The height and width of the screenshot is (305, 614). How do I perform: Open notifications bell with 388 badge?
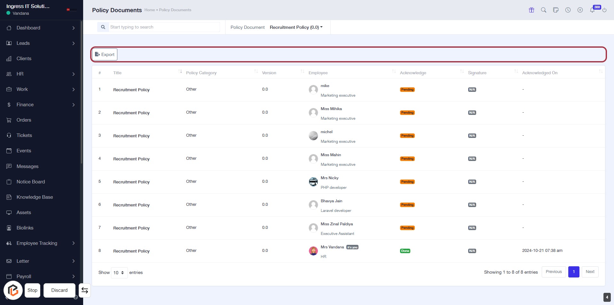[592, 10]
